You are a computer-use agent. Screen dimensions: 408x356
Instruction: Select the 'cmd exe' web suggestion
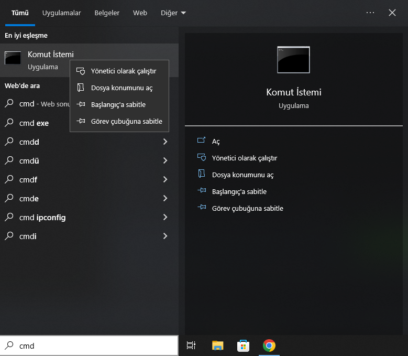(34, 123)
